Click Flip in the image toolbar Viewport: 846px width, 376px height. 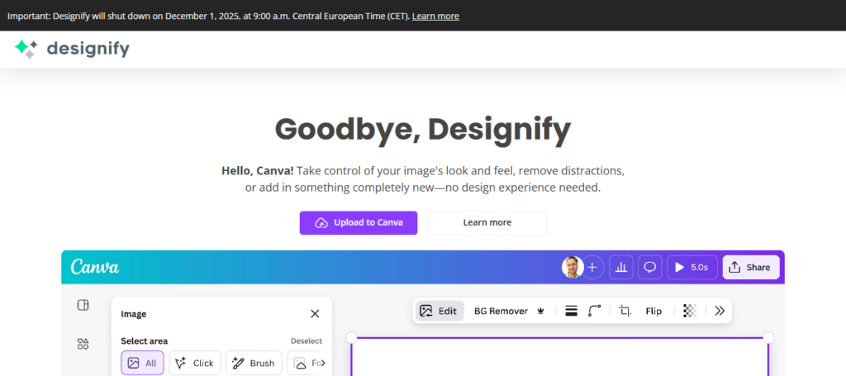(654, 311)
